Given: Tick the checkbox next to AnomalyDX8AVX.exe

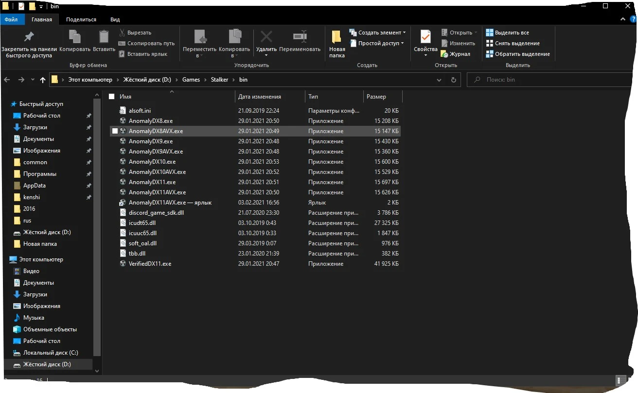Looking at the screenshot, I should (x=115, y=131).
